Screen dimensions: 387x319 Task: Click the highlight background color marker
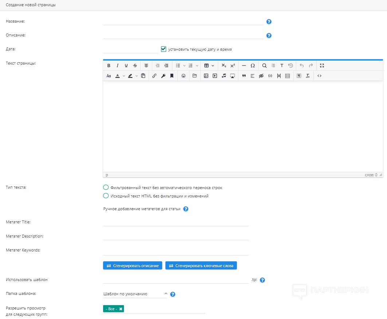click(x=130, y=76)
